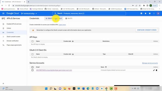Screen dimensions: 162x91
Task: Click the Delete button
Action: 69,18
